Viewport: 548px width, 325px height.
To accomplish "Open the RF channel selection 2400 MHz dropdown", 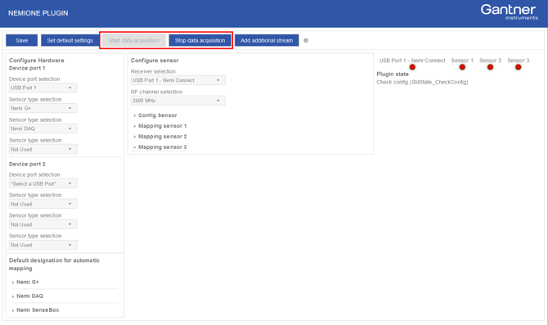I will pyautogui.click(x=177, y=101).
